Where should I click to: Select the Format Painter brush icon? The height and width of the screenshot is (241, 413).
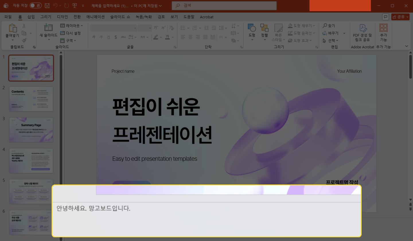(x=24, y=40)
